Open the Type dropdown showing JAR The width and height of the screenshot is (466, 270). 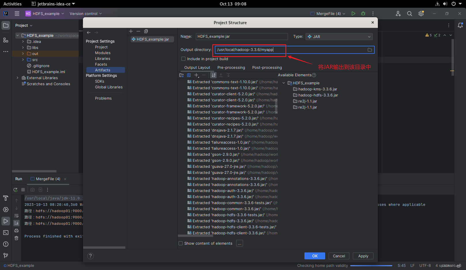click(339, 37)
